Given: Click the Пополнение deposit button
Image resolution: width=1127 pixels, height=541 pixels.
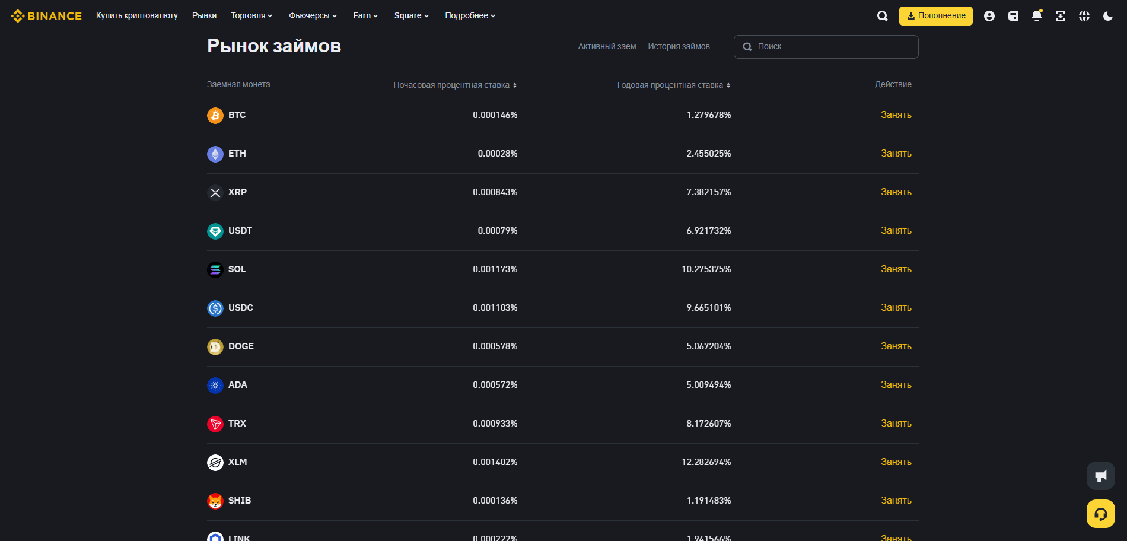Looking at the screenshot, I should pyautogui.click(x=936, y=16).
